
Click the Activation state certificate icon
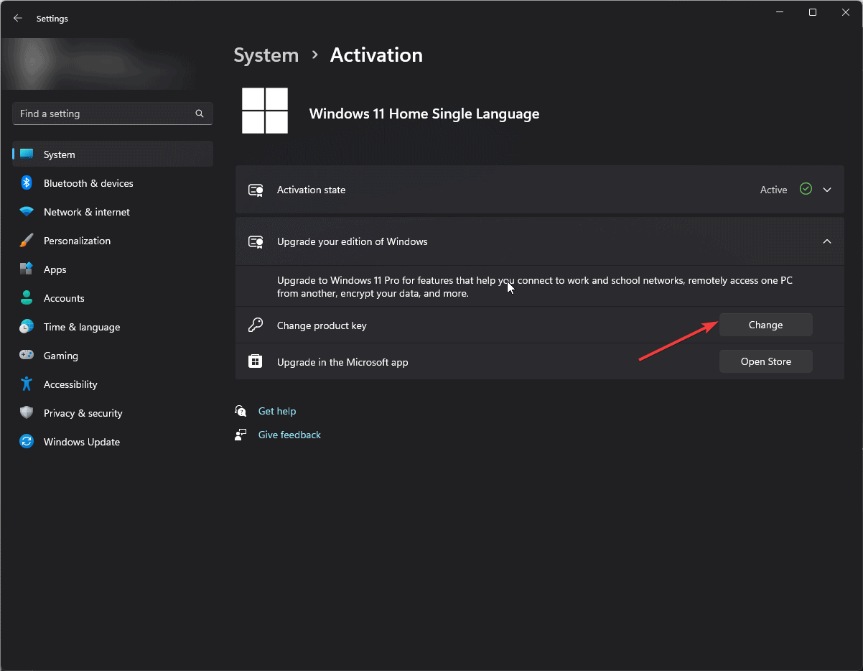point(256,190)
